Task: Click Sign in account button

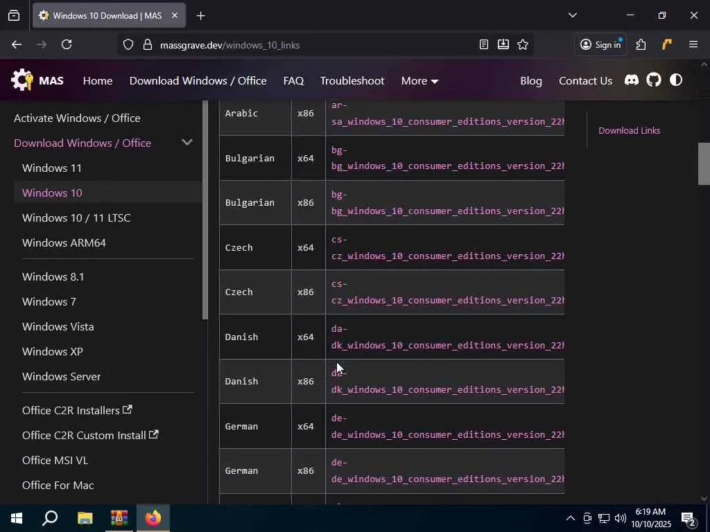Action: click(600, 44)
